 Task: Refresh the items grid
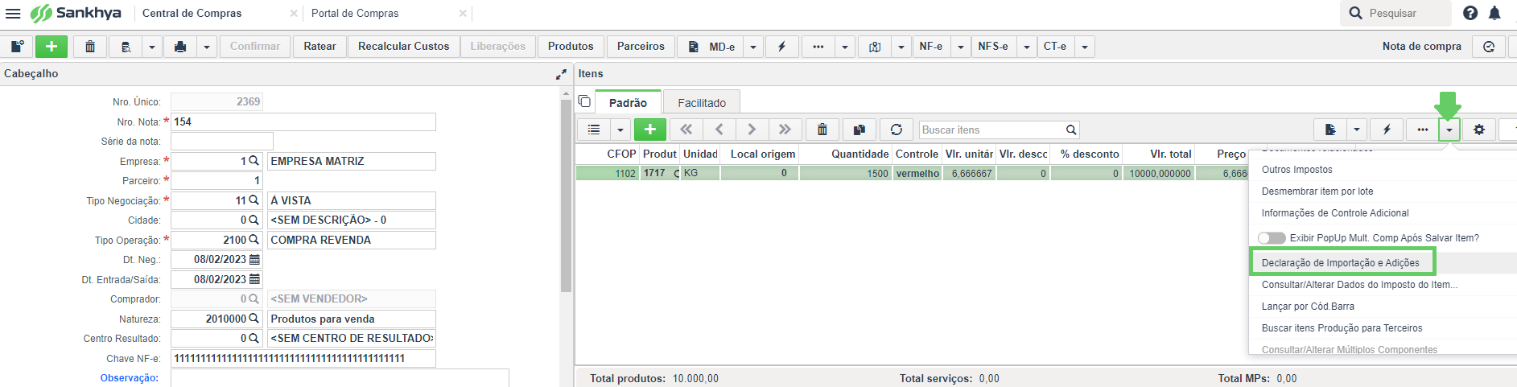pos(897,130)
